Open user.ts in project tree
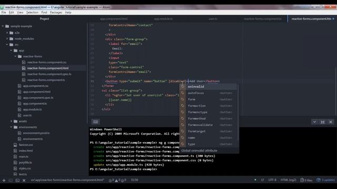Viewport: 337px width, 189px height. 27,115
